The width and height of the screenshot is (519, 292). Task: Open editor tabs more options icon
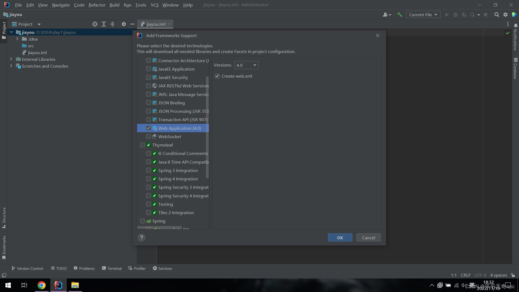pyautogui.click(x=508, y=24)
